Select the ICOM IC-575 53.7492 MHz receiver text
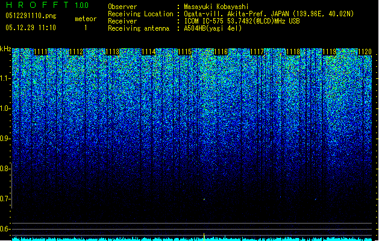 (x=242, y=21)
